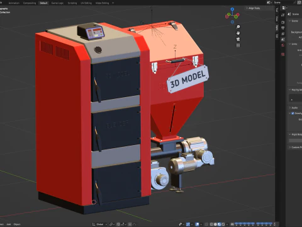Click the button under Rigid Body World

tap(295, 141)
